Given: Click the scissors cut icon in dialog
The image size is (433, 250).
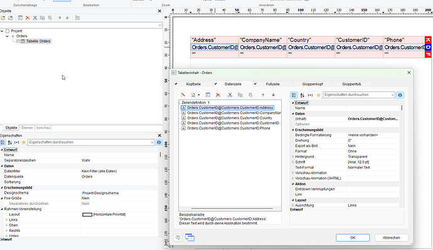Looking at the screenshot, I should 230,95.
